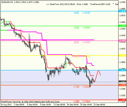Click the DateTime 2011.09.23 indicator text

click(60, 4)
